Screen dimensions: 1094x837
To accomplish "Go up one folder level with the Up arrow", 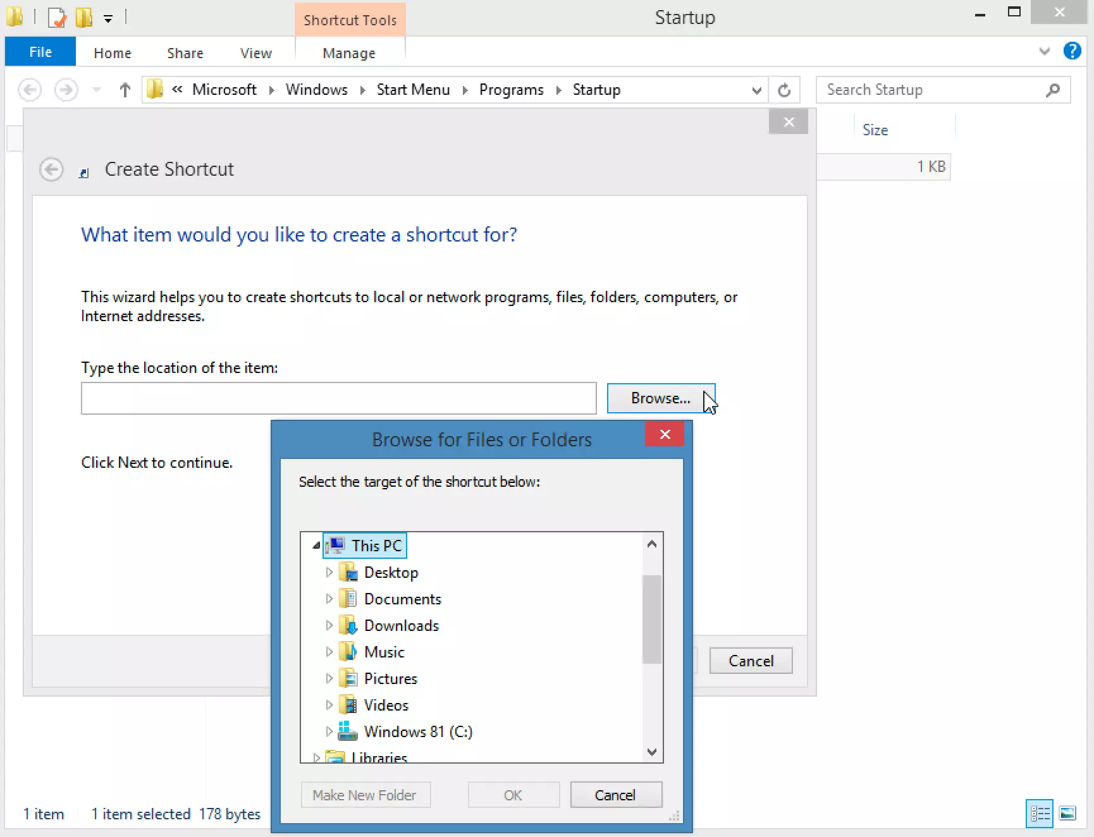I will tap(125, 90).
